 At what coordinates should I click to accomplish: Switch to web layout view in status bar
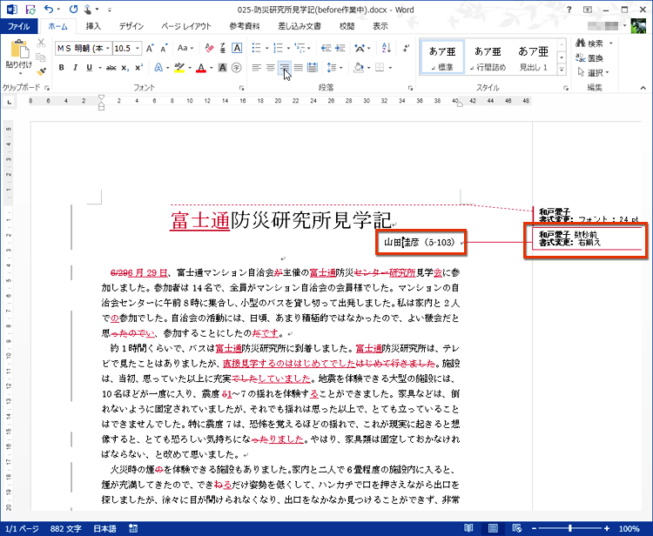point(517,528)
